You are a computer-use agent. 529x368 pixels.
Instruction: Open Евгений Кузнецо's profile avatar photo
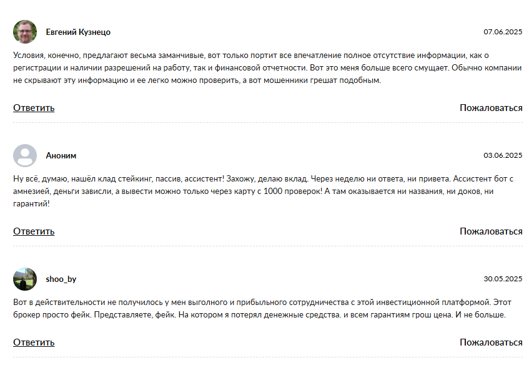[25, 32]
